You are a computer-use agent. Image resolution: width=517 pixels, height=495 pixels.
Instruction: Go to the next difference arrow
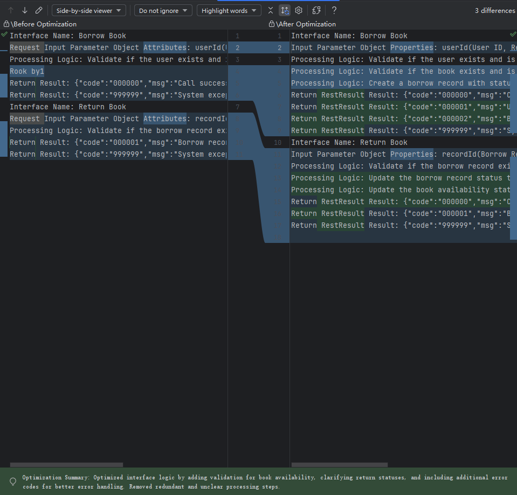(25, 10)
